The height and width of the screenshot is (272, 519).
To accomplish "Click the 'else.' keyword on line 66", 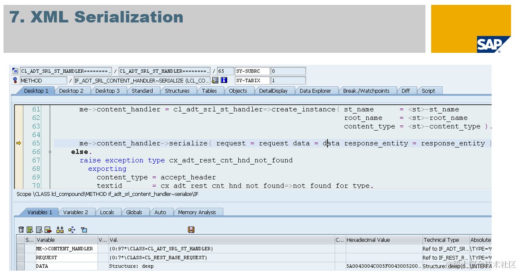I will (x=81, y=152).
